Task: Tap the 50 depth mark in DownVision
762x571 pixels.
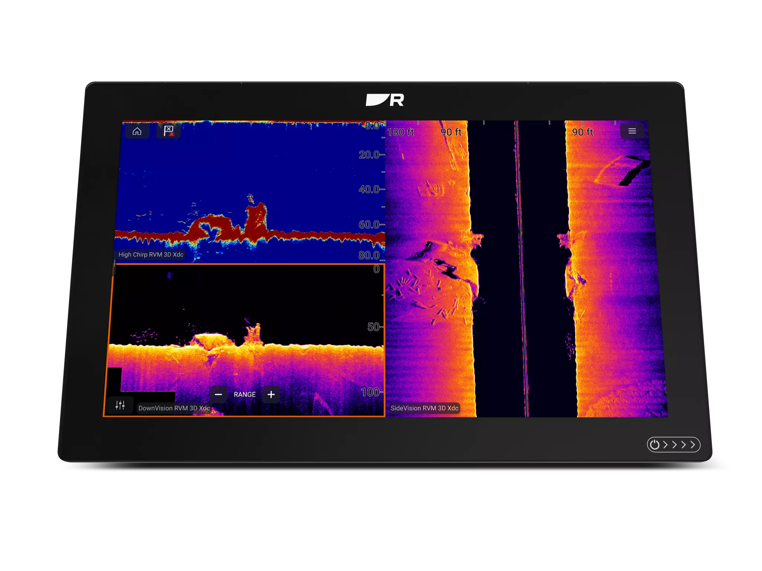Action: click(x=374, y=327)
